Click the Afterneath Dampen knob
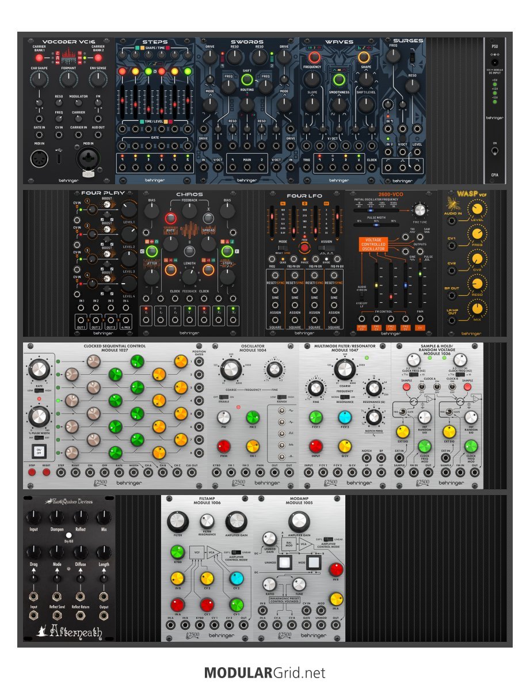The width and height of the screenshot is (530, 685). 57,517
